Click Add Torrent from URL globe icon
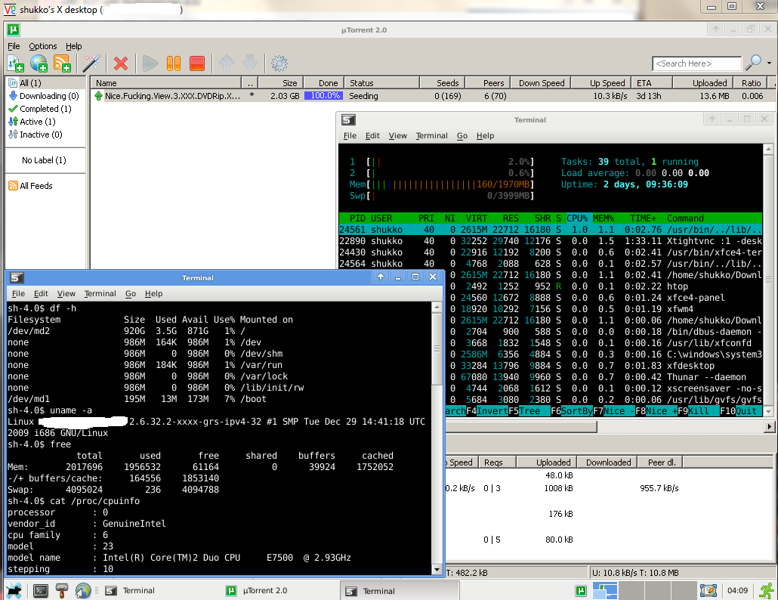The height and width of the screenshot is (600, 778). pos(39,63)
